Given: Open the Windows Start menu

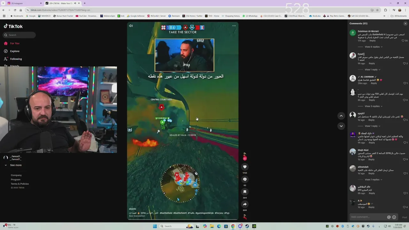Looking at the screenshot, I should coord(155,226).
